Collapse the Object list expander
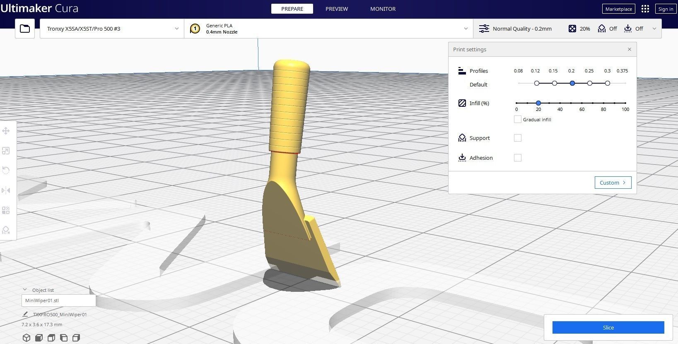Screen dimensions: 678x344 click(25, 290)
